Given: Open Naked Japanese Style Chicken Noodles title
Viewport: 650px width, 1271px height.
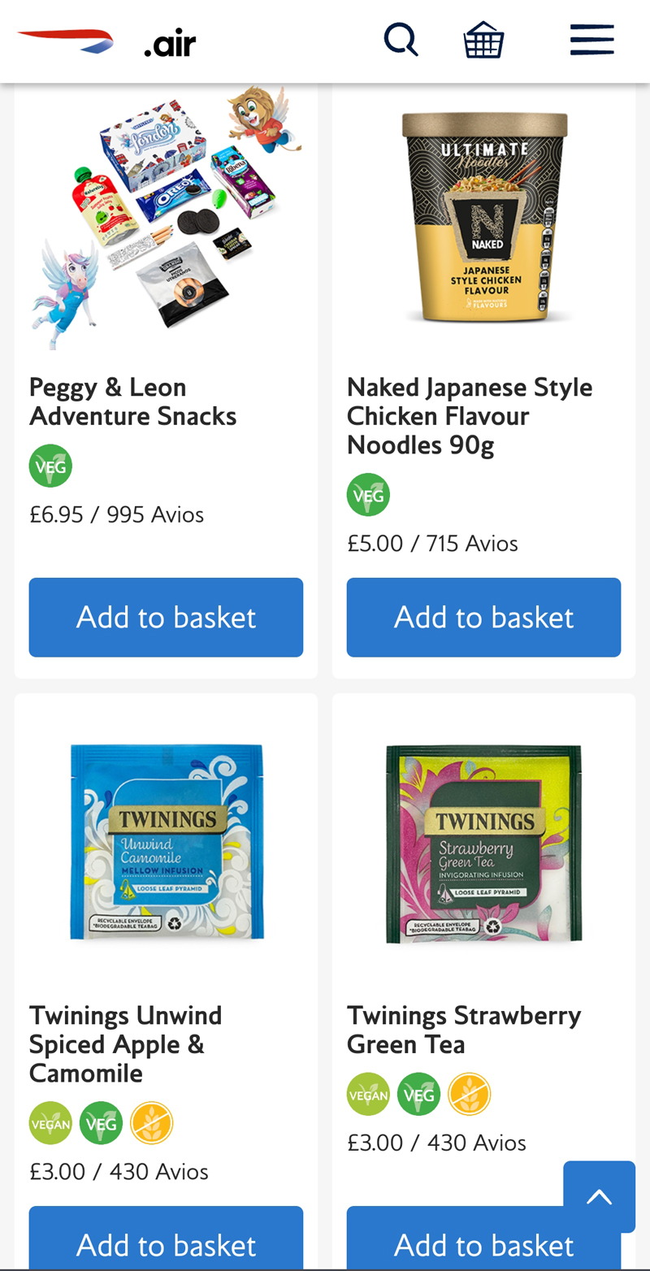Looking at the screenshot, I should click(x=469, y=416).
